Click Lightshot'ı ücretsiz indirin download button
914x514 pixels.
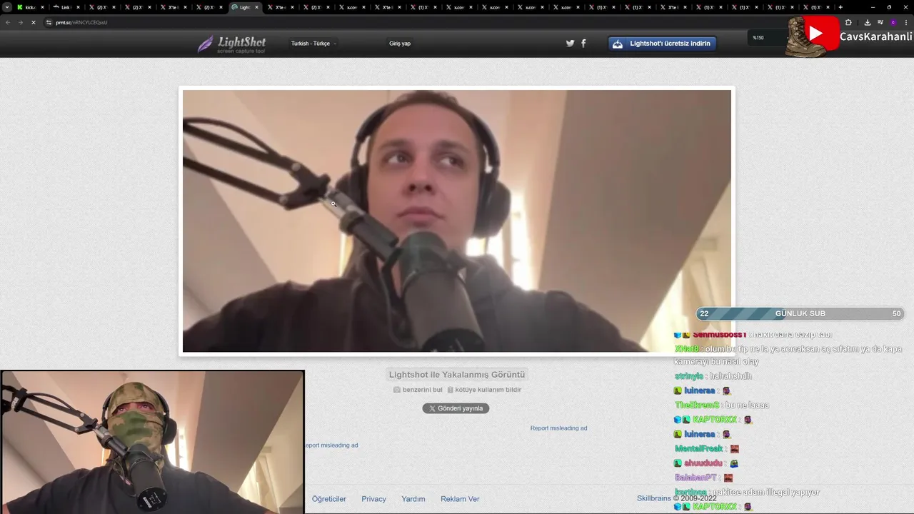pyautogui.click(x=662, y=44)
